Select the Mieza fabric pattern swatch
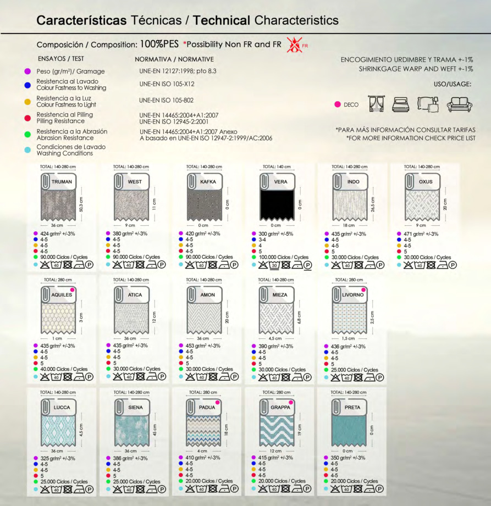The height and width of the screenshot is (506, 491). pos(277,318)
